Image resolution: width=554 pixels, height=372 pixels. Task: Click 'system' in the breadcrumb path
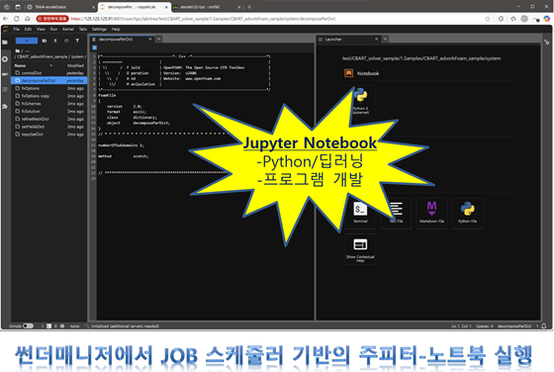77,56
